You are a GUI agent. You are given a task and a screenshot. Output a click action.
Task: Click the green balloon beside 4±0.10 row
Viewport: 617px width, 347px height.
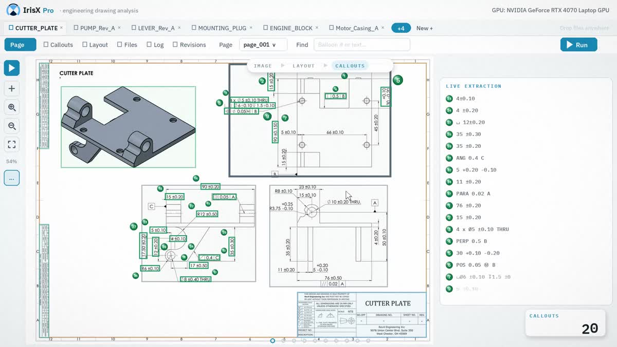[449, 99]
